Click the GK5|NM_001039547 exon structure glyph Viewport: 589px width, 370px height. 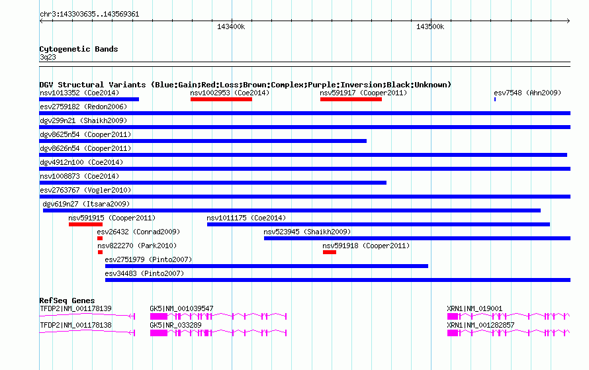218,316
